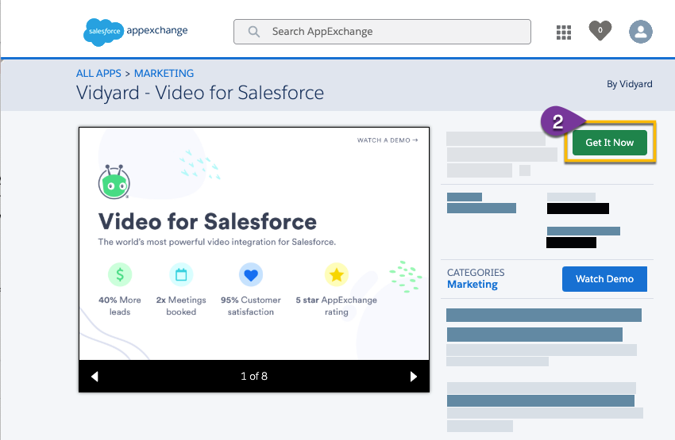Open the Marketing category link
This screenshot has width=675, height=440.
472,285
